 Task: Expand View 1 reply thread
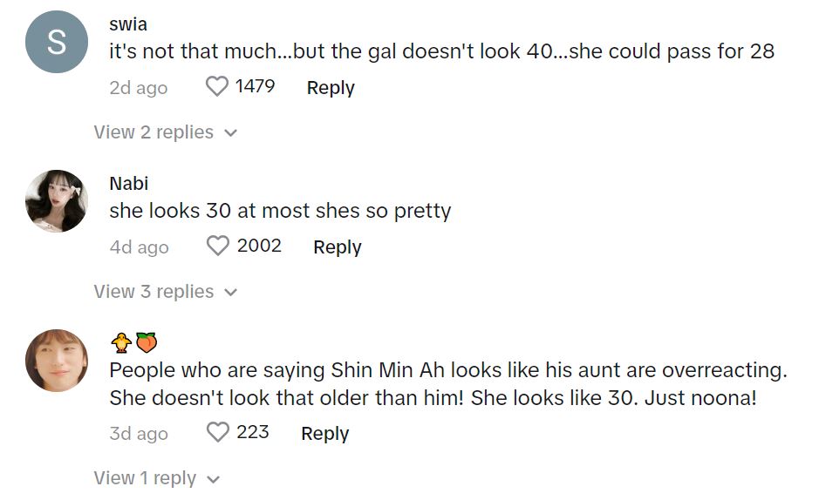(x=156, y=478)
